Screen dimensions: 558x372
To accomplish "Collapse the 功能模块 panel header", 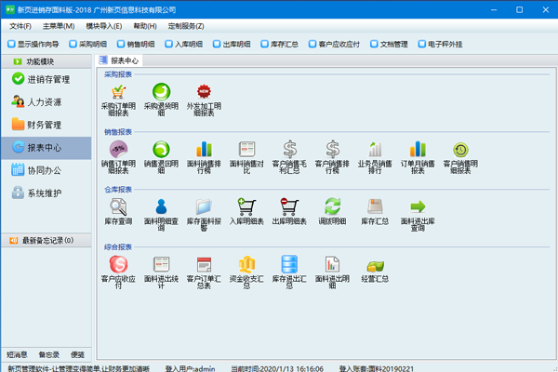I will [x=46, y=61].
